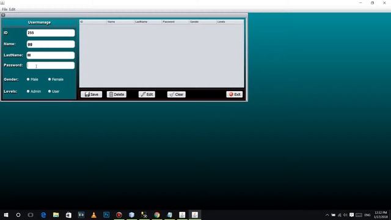391x220 pixels.
Task: Click the LastName column header in table
Action: pos(148,22)
